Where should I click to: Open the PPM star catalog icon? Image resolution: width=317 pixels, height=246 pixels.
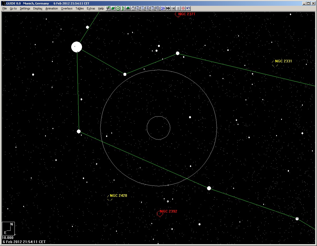pos(128,8)
